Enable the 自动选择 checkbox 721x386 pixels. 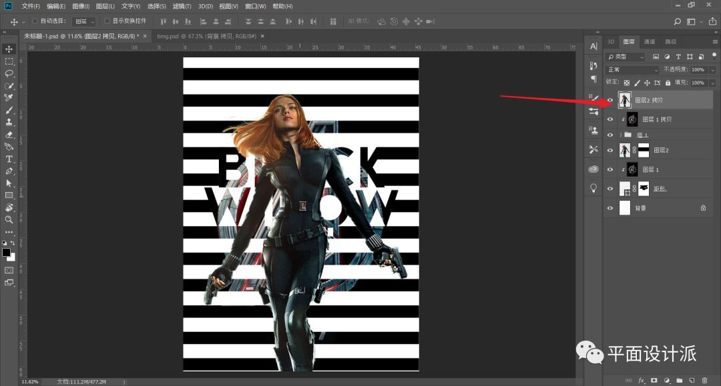tap(35, 21)
